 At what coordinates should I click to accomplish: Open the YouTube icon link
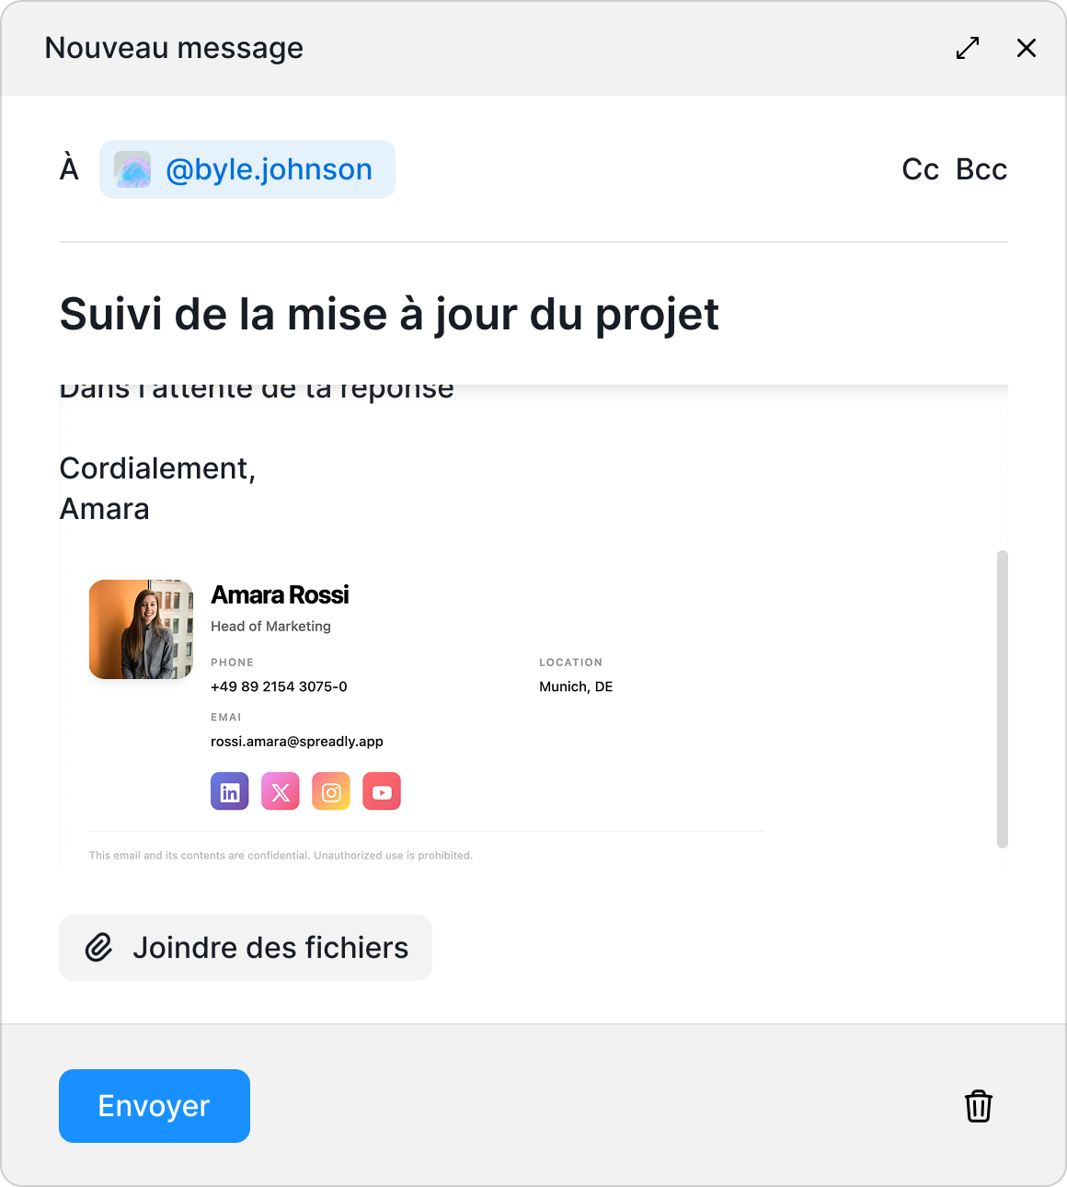(x=382, y=791)
